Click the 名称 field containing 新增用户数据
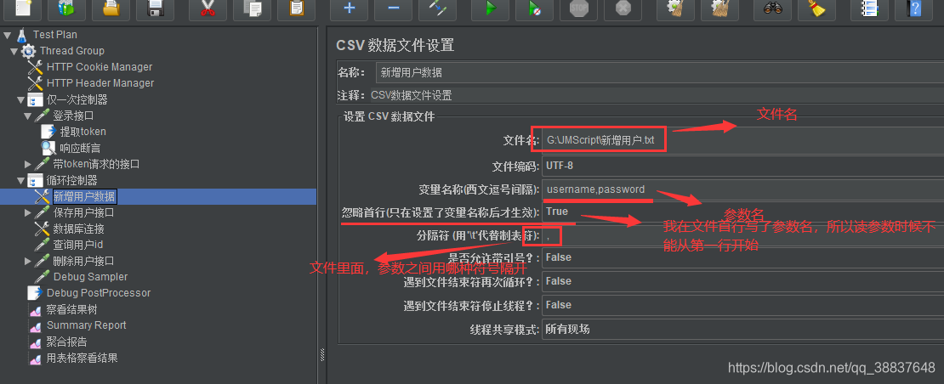Viewport: 944px width, 384px height. tap(659, 73)
